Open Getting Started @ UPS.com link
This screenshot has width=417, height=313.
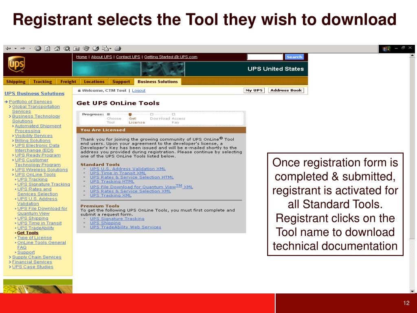tap(171, 57)
